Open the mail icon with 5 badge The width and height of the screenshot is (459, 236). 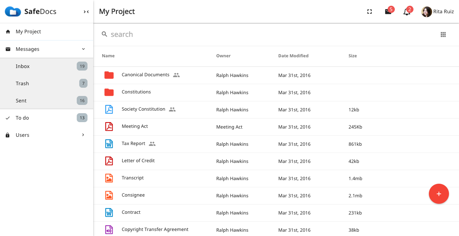click(x=388, y=11)
